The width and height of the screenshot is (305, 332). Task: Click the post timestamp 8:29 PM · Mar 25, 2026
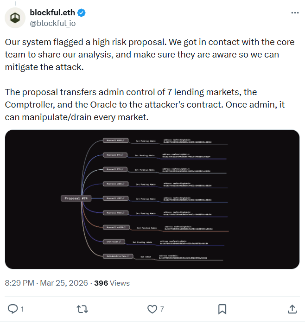pyautogui.click(x=46, y=283)
